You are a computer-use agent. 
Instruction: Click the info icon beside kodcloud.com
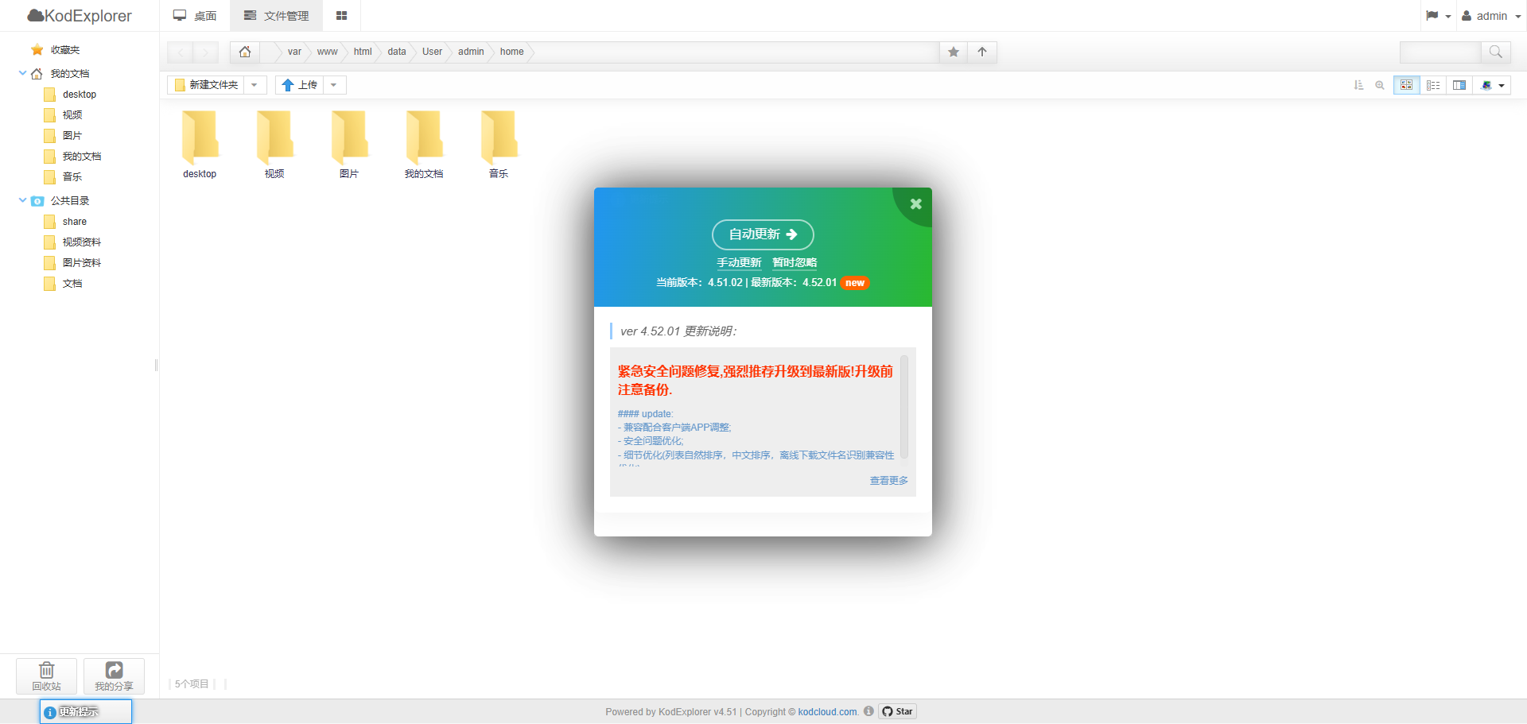coord(868,711)
